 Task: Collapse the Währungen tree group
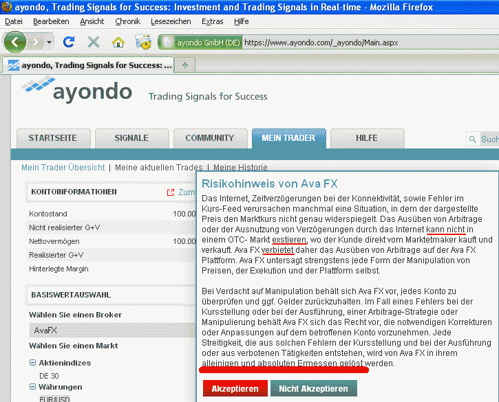click(x=32, y=387)
